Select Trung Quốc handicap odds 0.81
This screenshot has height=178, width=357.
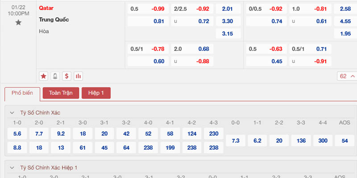(148, 21)
